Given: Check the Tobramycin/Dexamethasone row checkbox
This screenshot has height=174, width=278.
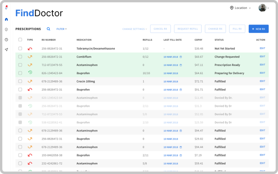Looking at the screenshot, I should tap(20, 48).
